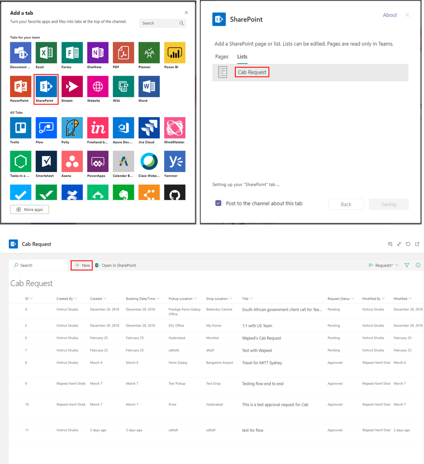This screenshot has width=424, height=464.
Task: Choose the Asana app tile
Action: pyautogui.click(x=72, y=162)
